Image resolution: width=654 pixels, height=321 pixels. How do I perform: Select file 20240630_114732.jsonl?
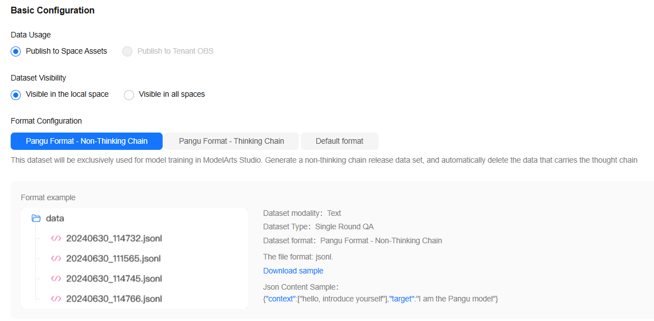tap(114, 238)
